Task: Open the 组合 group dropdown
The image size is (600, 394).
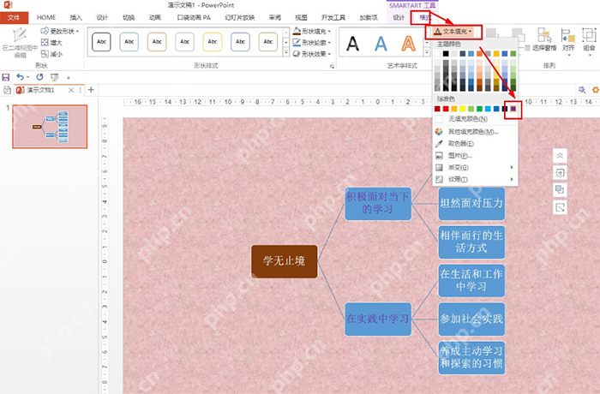Action: tap(590, 41)
